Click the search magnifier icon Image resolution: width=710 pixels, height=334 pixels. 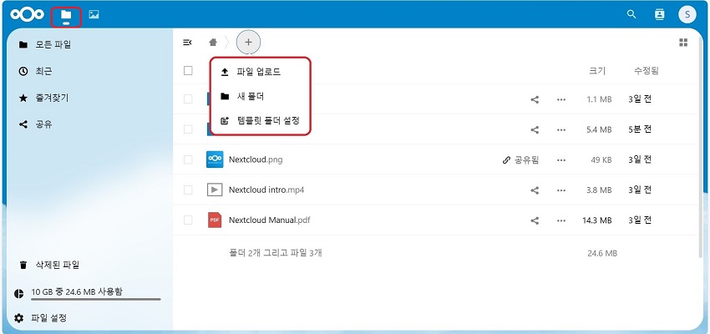pos(631,14)
